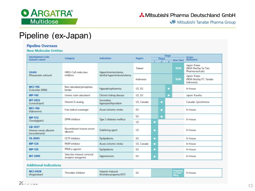This screenshot has width=255, height=191.
Task: Select the 'MCI-186' development code
Action: pyautogui.click(x=34, y=108)
